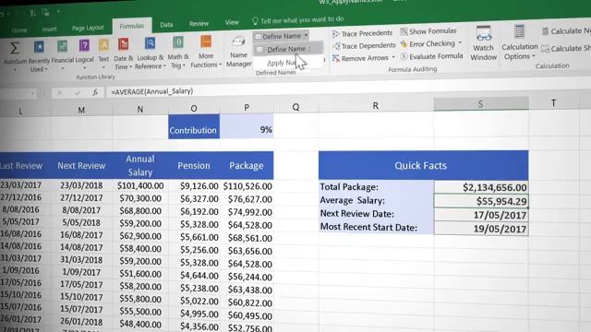Expand Error Checking dropdown arrow
591x332 pixels.
460,43
